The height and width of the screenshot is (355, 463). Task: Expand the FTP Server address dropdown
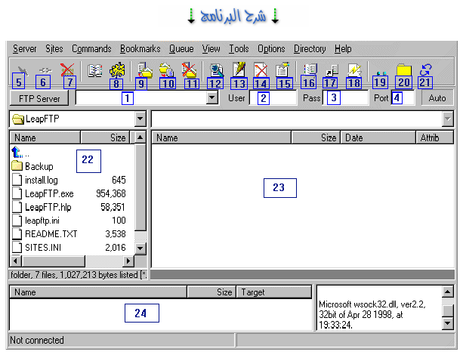coord(212,98)
